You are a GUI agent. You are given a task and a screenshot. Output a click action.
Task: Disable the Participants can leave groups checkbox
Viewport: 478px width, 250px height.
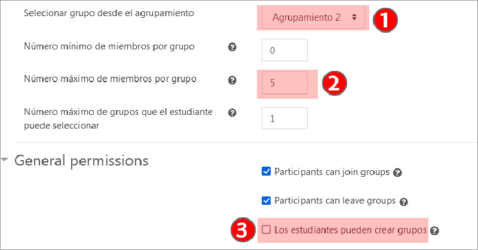[266, 201]
